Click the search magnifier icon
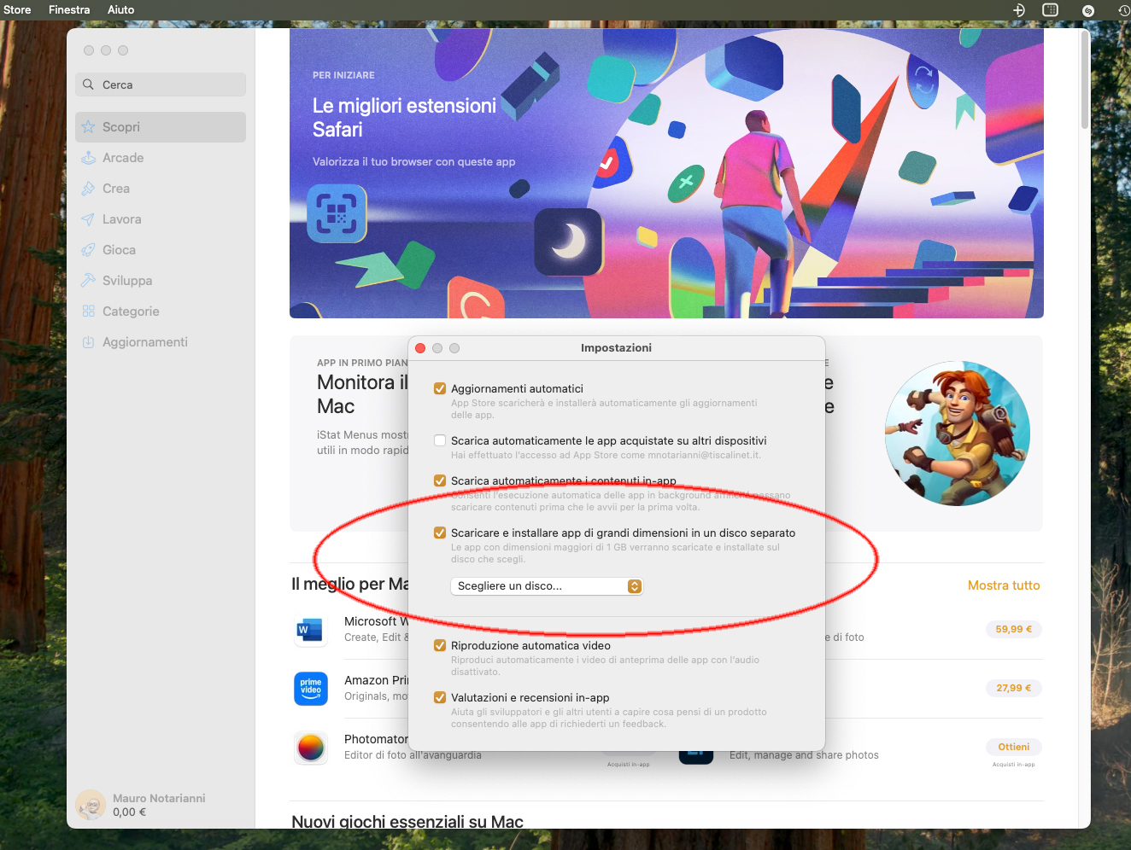1131x850 pixels. click(88, 84)
